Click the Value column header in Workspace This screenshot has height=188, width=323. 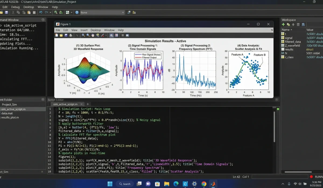coord(314,30)
